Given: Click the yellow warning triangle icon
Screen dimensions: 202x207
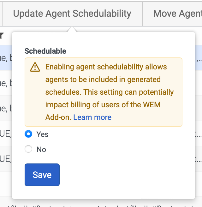Looking at the screenshot, I should pyautogui.click(x=35, y=67).
